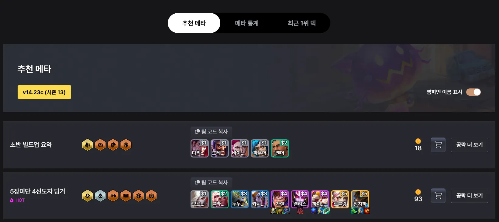The height and width of the screenshot is (222, 499).
Task: Click the silver trait hexagon in 5장미단 row
Action: click(100, 196)
